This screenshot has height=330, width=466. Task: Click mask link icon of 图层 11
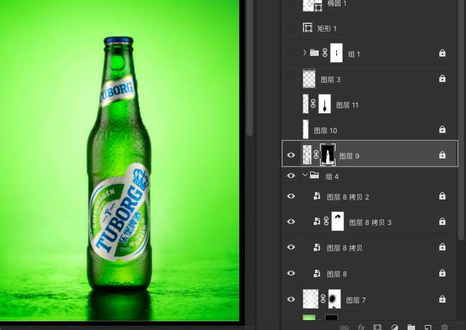click(313, 104)
